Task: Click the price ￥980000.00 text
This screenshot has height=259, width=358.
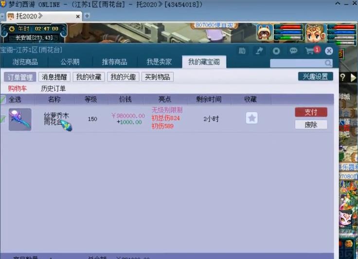Action: [x=128, y=116]
